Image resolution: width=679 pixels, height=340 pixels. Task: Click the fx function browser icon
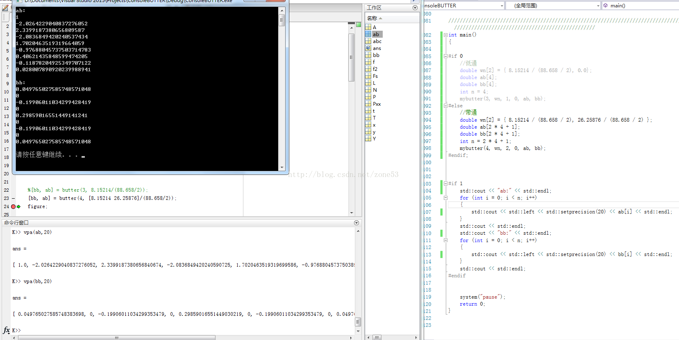7,330
